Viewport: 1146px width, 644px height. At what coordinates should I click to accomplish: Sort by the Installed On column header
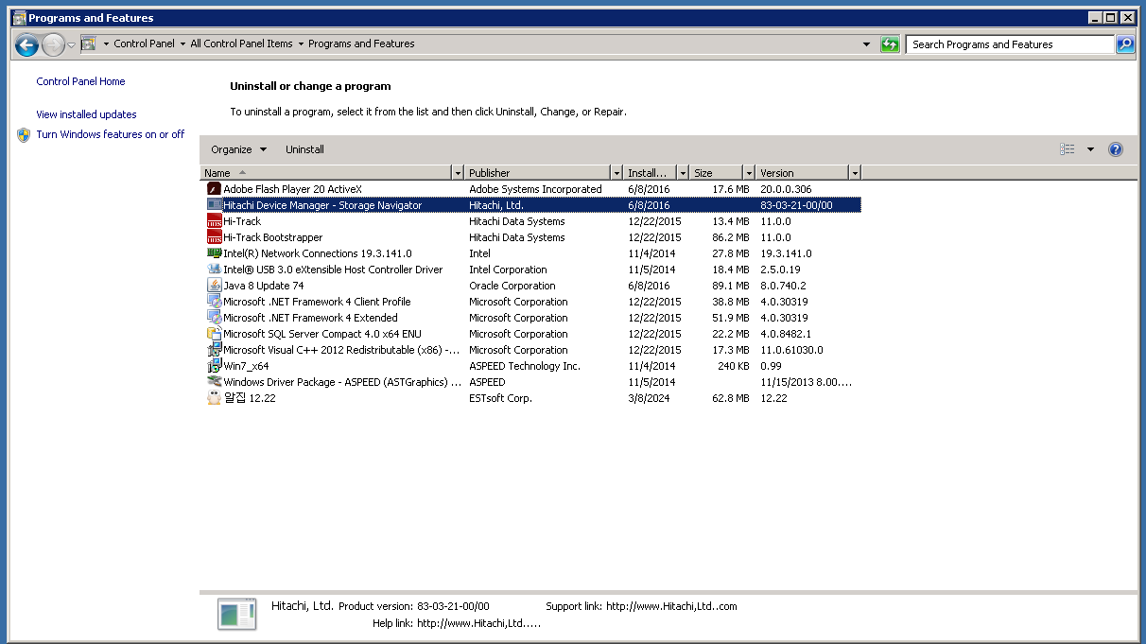[x=650, y=173]
